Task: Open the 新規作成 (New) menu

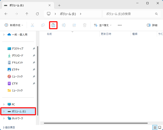Action: pyautogui.click(x=14, y=25)
